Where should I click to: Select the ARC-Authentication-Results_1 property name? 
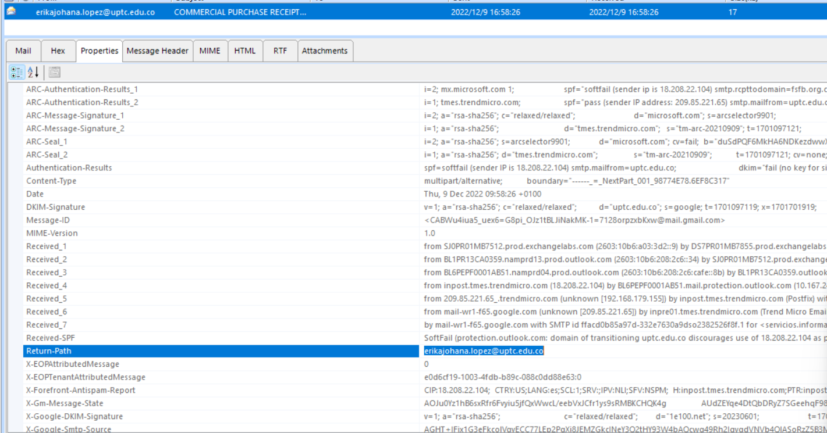pos(82,90)
